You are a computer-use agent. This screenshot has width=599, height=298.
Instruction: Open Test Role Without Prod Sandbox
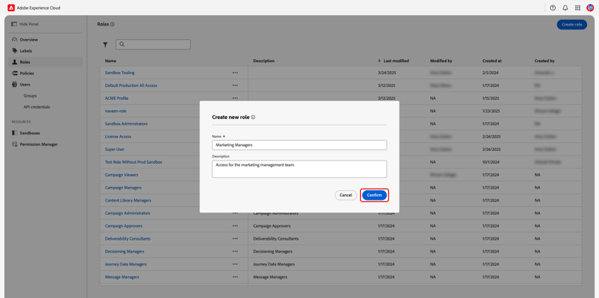coord(133,162)
